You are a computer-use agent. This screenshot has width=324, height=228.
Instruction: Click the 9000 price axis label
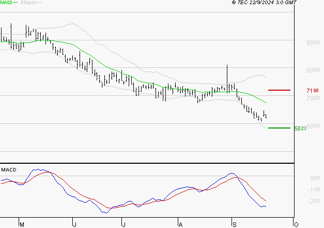(x=313, y=42)
